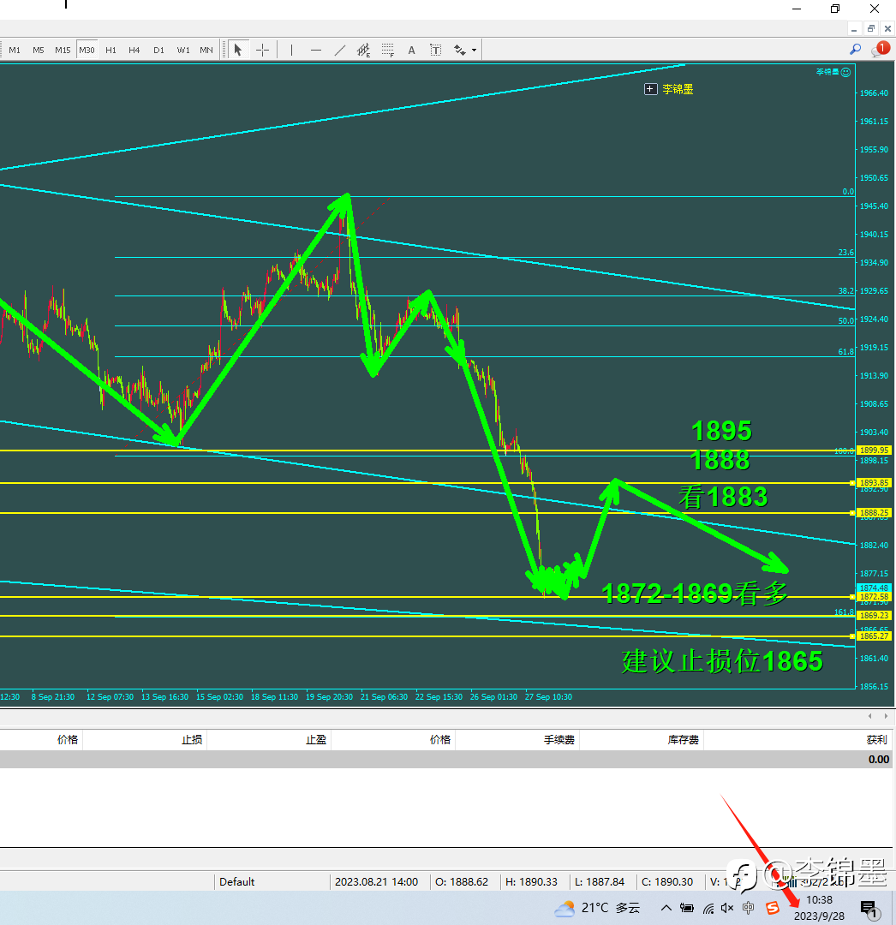The height and width of the screenshot is (925, 896).
Task: Select the cursor pointer tool
Action: (238, 51)
